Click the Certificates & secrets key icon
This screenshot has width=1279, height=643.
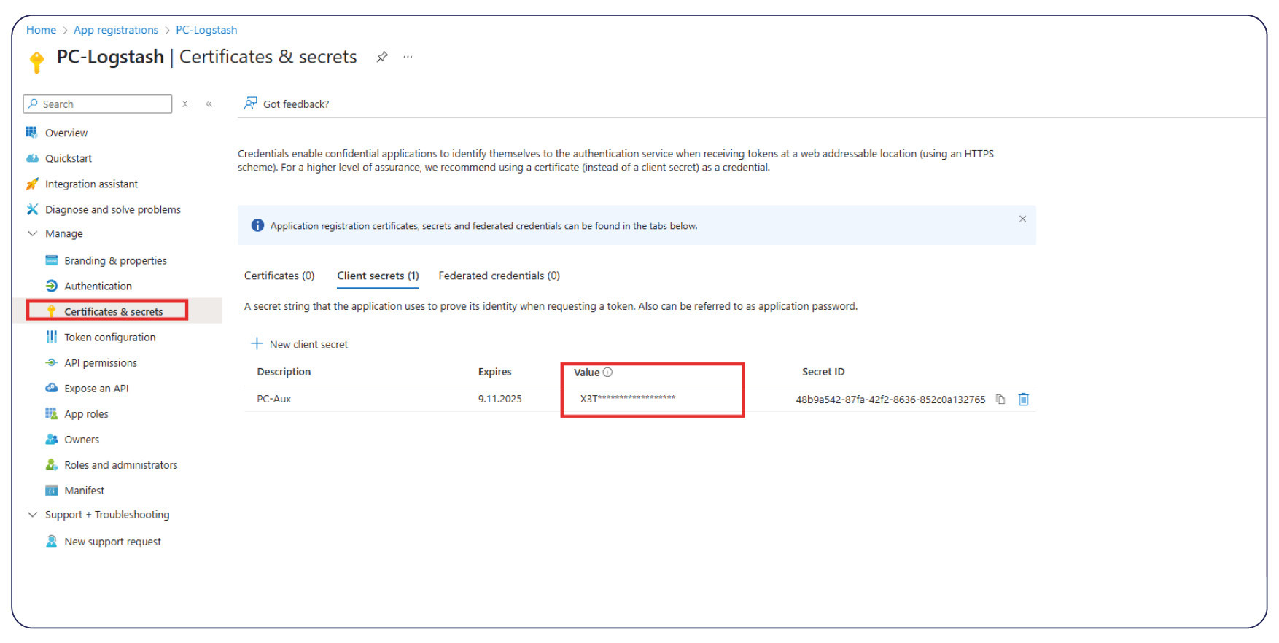tap(52, 311)
